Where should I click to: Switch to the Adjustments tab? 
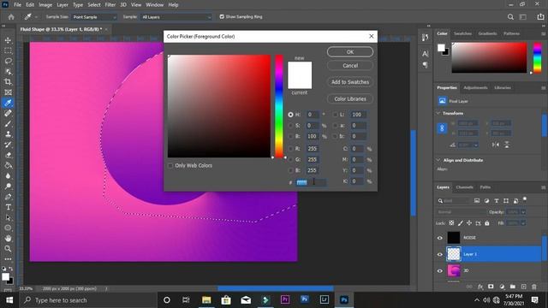[x=475, y=87]
